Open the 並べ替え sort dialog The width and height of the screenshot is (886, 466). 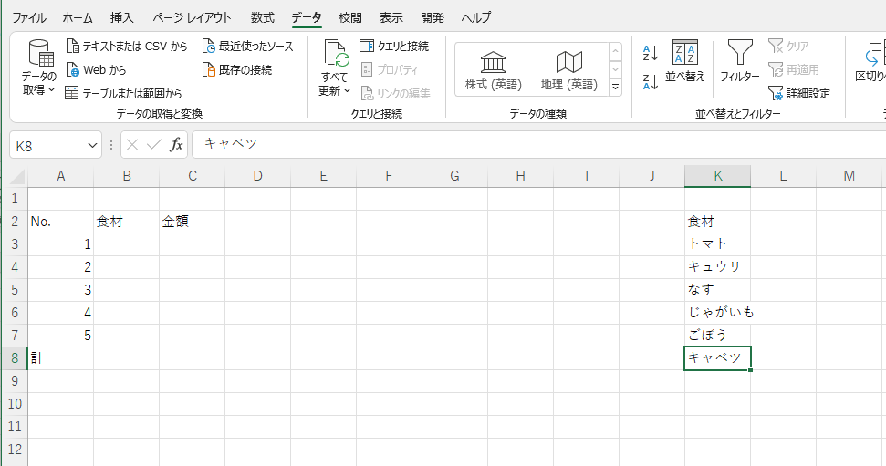pos(685,61)
